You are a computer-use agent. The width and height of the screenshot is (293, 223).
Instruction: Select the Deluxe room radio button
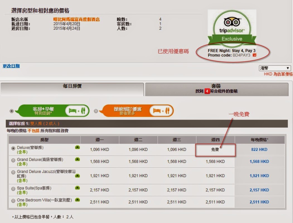click(x=13, y=148)
